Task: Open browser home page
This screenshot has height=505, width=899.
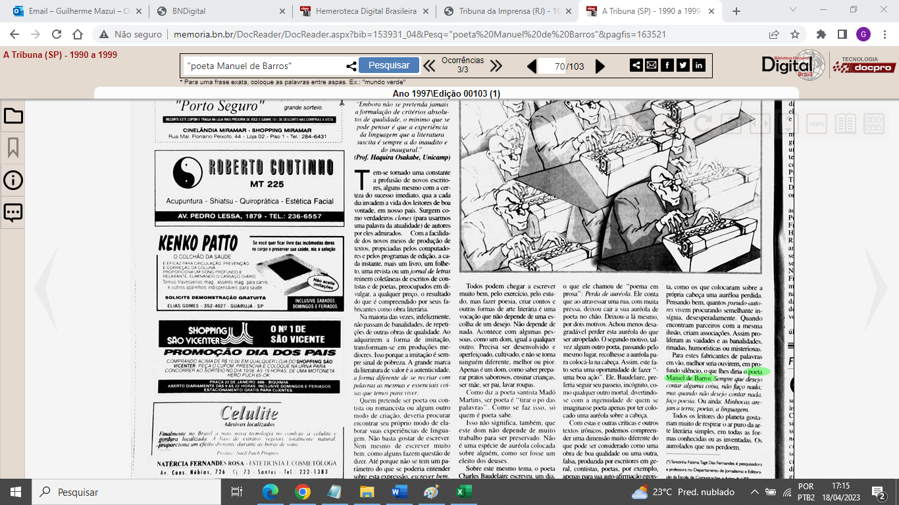Action: 78,34
